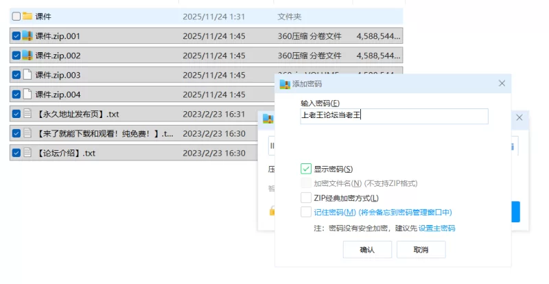This screenshot has height=284, width=549.
Task: Uncheck the 课件.zip.003 checkbox
Action: click(x=16, y=75)
